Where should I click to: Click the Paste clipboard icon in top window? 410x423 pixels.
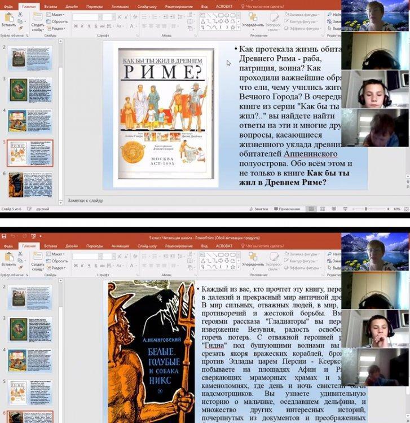(x=8, y=17)
